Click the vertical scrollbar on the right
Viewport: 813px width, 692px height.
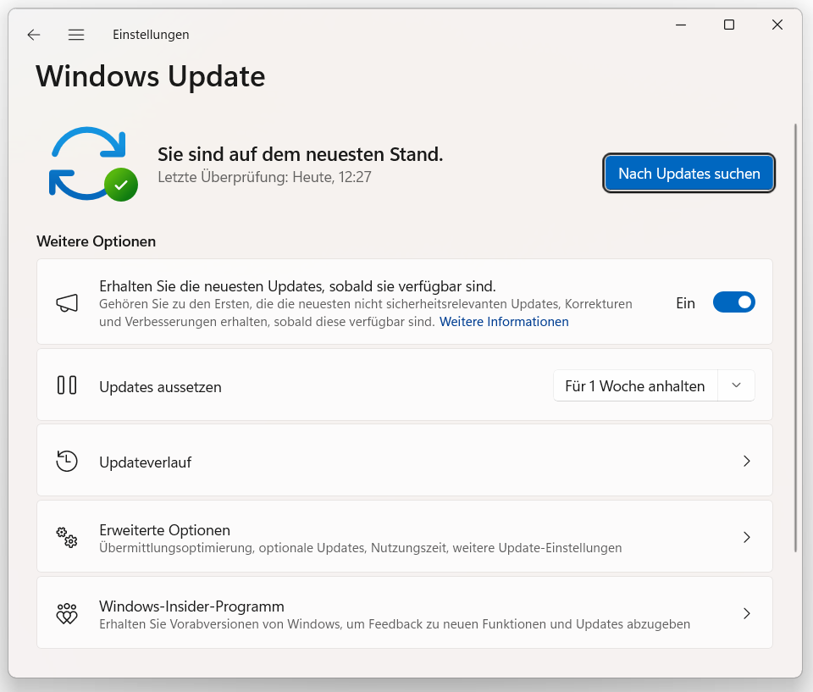point(795,338)
